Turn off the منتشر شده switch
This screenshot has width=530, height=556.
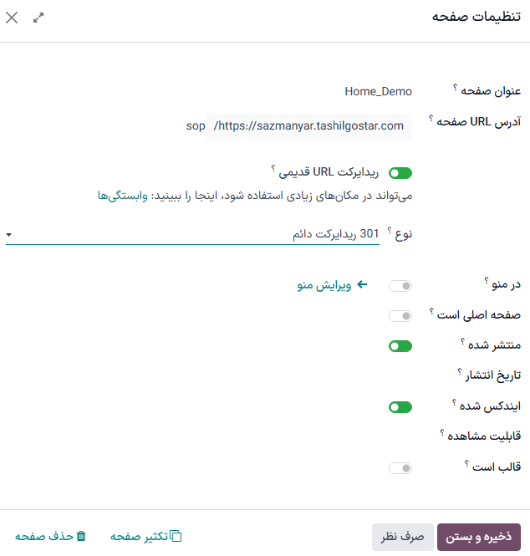click(x=400, y=346)
